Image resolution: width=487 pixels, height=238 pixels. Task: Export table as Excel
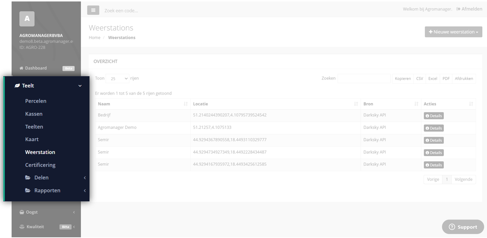point(433,78)
